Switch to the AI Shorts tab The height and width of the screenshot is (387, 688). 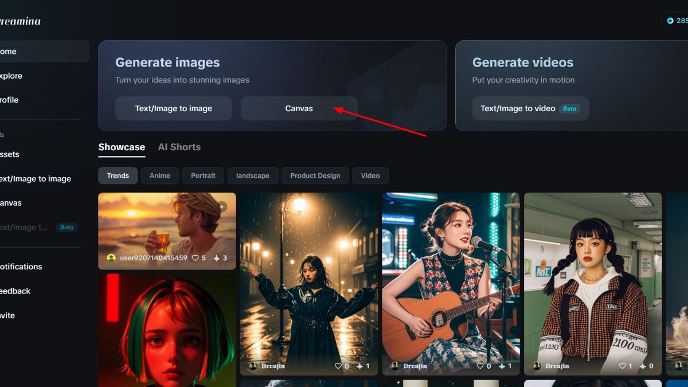[179, 147]
